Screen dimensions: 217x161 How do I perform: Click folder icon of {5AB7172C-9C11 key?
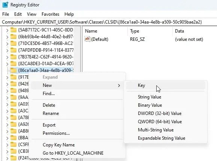(13, 30)
